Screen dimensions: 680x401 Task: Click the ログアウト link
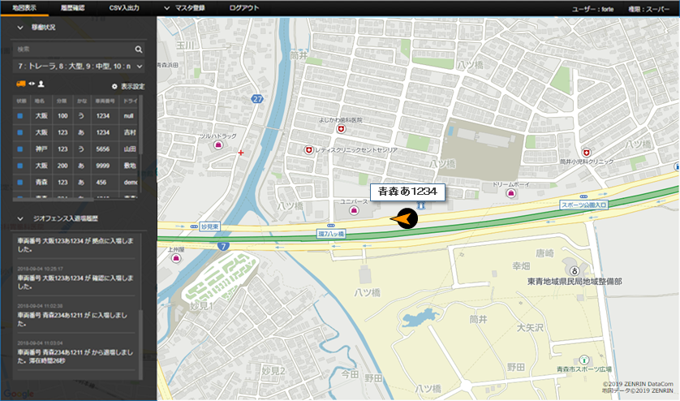(x=244, y=6)
